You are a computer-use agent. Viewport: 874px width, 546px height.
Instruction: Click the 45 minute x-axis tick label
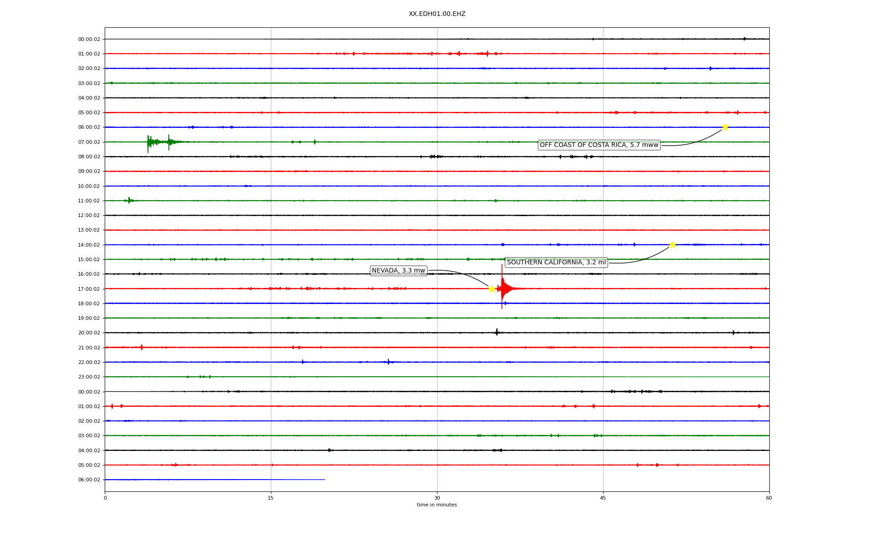tap(603, 498)
